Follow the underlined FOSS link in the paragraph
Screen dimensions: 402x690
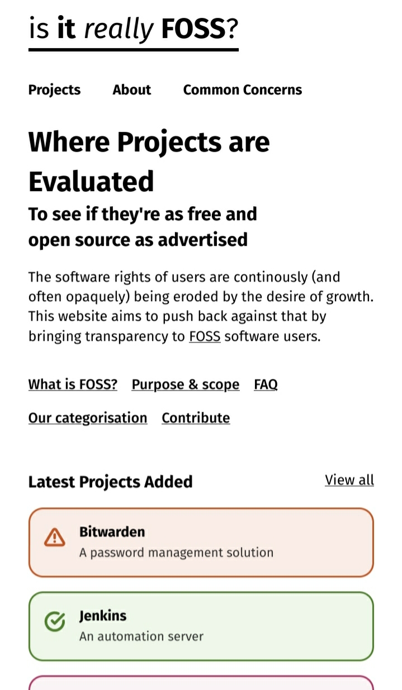pyautogui.click(x=205, y=337)
